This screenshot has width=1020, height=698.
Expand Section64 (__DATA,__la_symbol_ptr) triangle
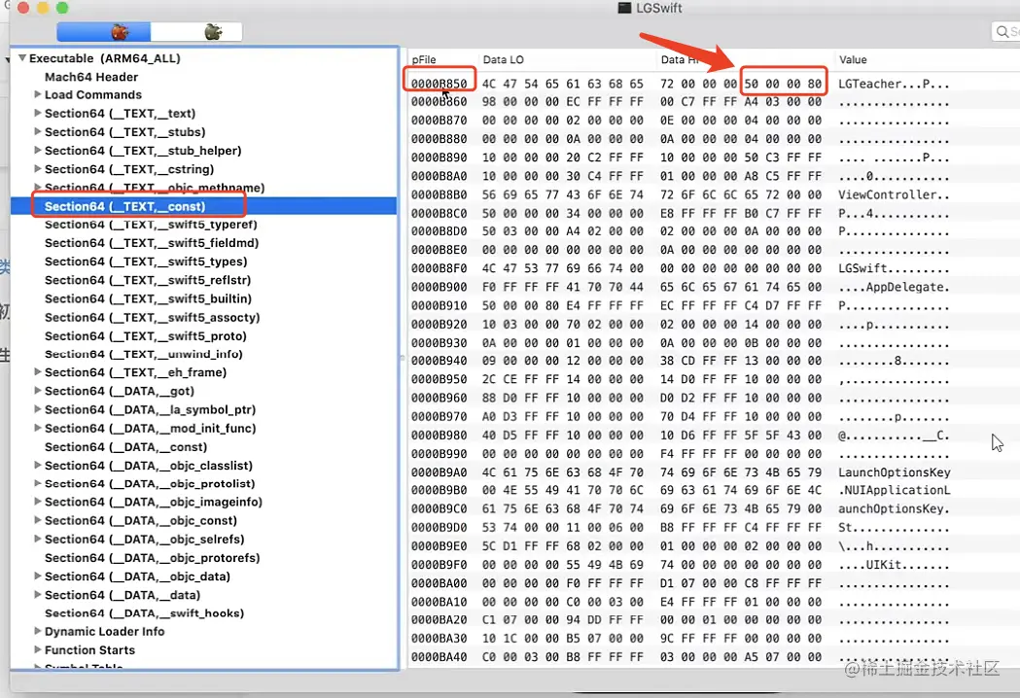coord(38,409)
